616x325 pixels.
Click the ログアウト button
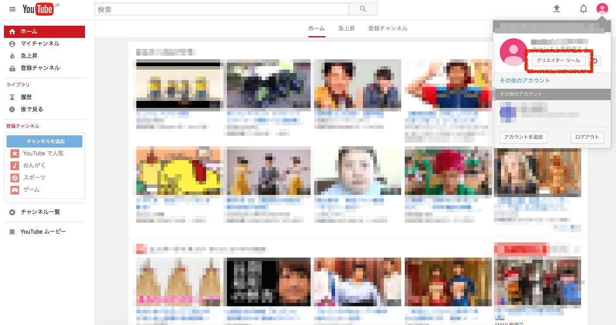[x=587, y=137]
